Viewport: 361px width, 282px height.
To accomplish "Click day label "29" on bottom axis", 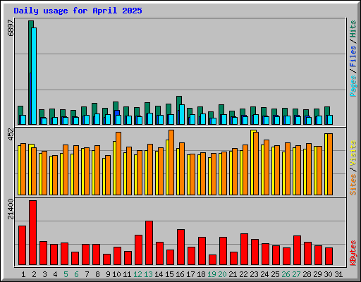I will coord(317,274).
